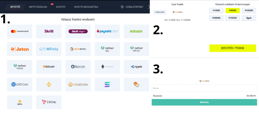Choose the Dogecoin payment tile

point(78,85)
